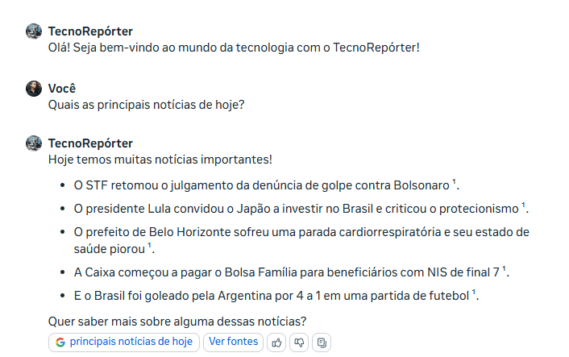Click the welcome message text

pos(234,48)
